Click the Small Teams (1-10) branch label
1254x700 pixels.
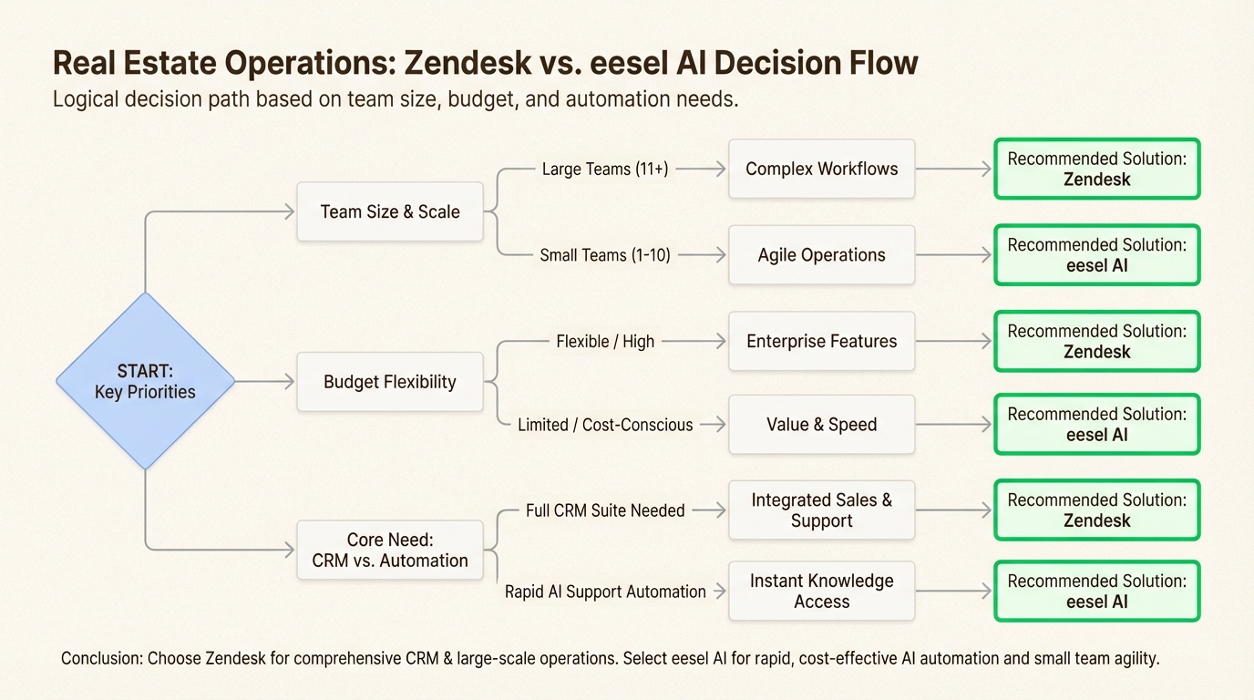(605, 255)
